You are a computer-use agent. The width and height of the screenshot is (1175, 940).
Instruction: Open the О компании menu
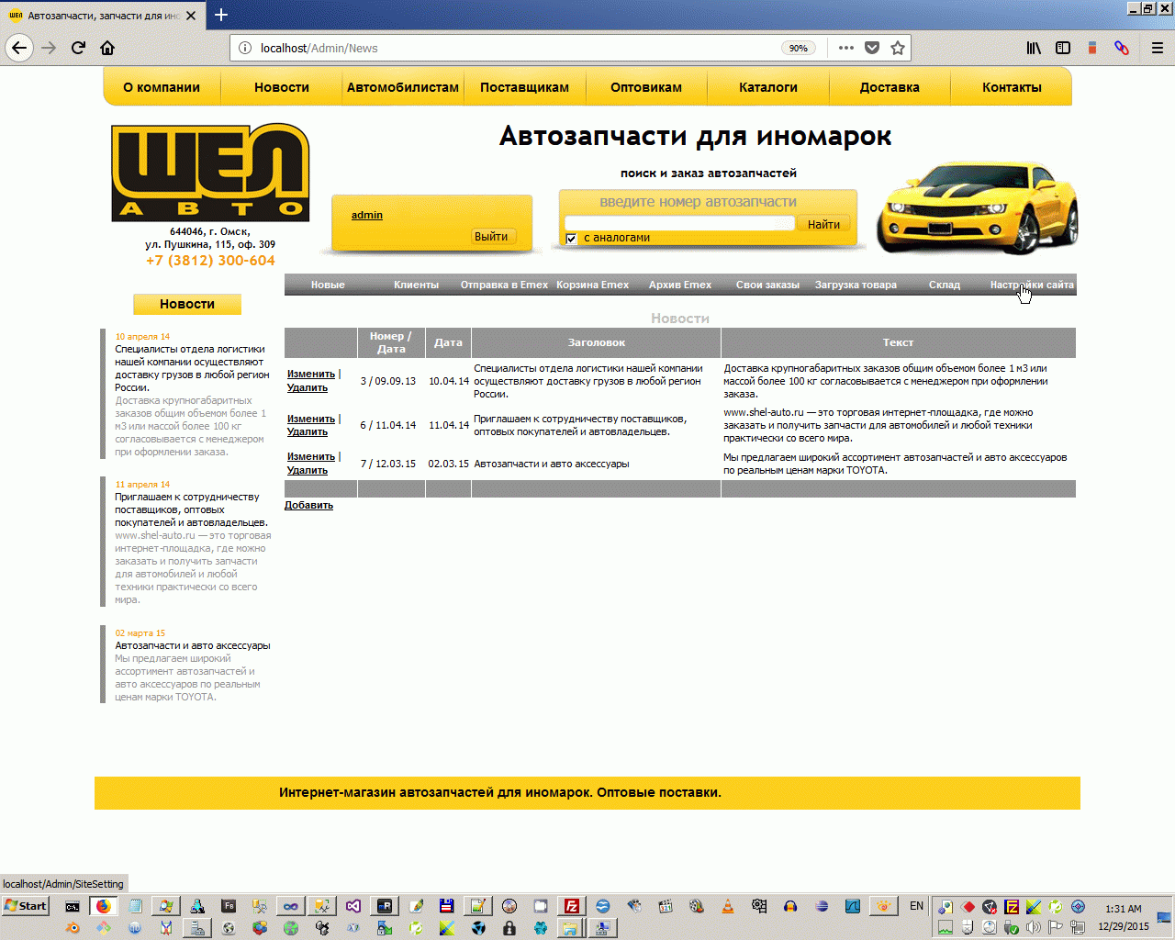click(x=162, y=87)
